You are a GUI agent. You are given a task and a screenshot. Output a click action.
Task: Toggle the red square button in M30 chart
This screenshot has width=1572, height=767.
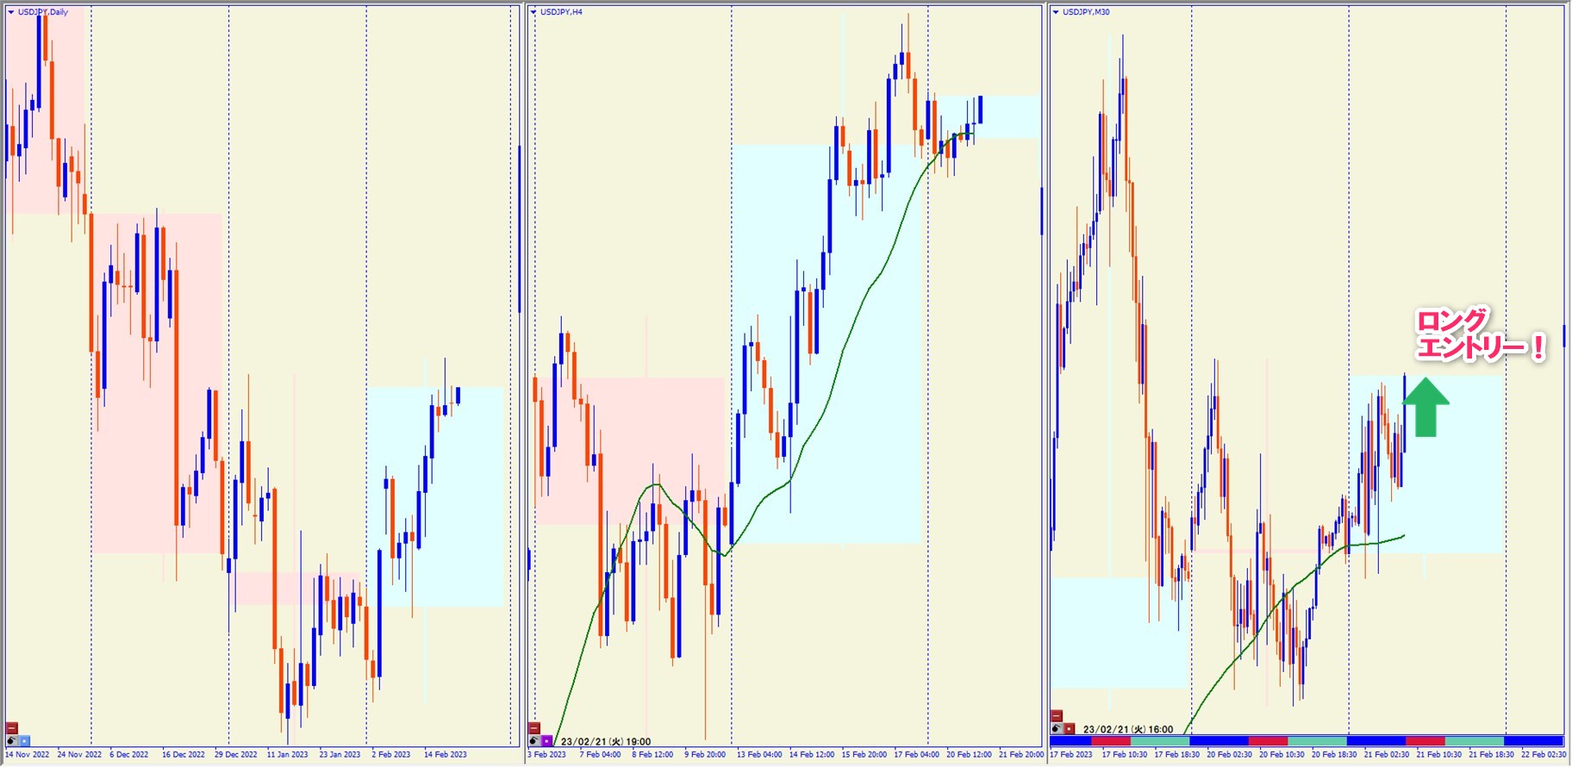1069,728
